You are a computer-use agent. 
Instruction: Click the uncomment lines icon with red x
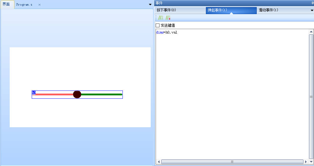point(168,18)
